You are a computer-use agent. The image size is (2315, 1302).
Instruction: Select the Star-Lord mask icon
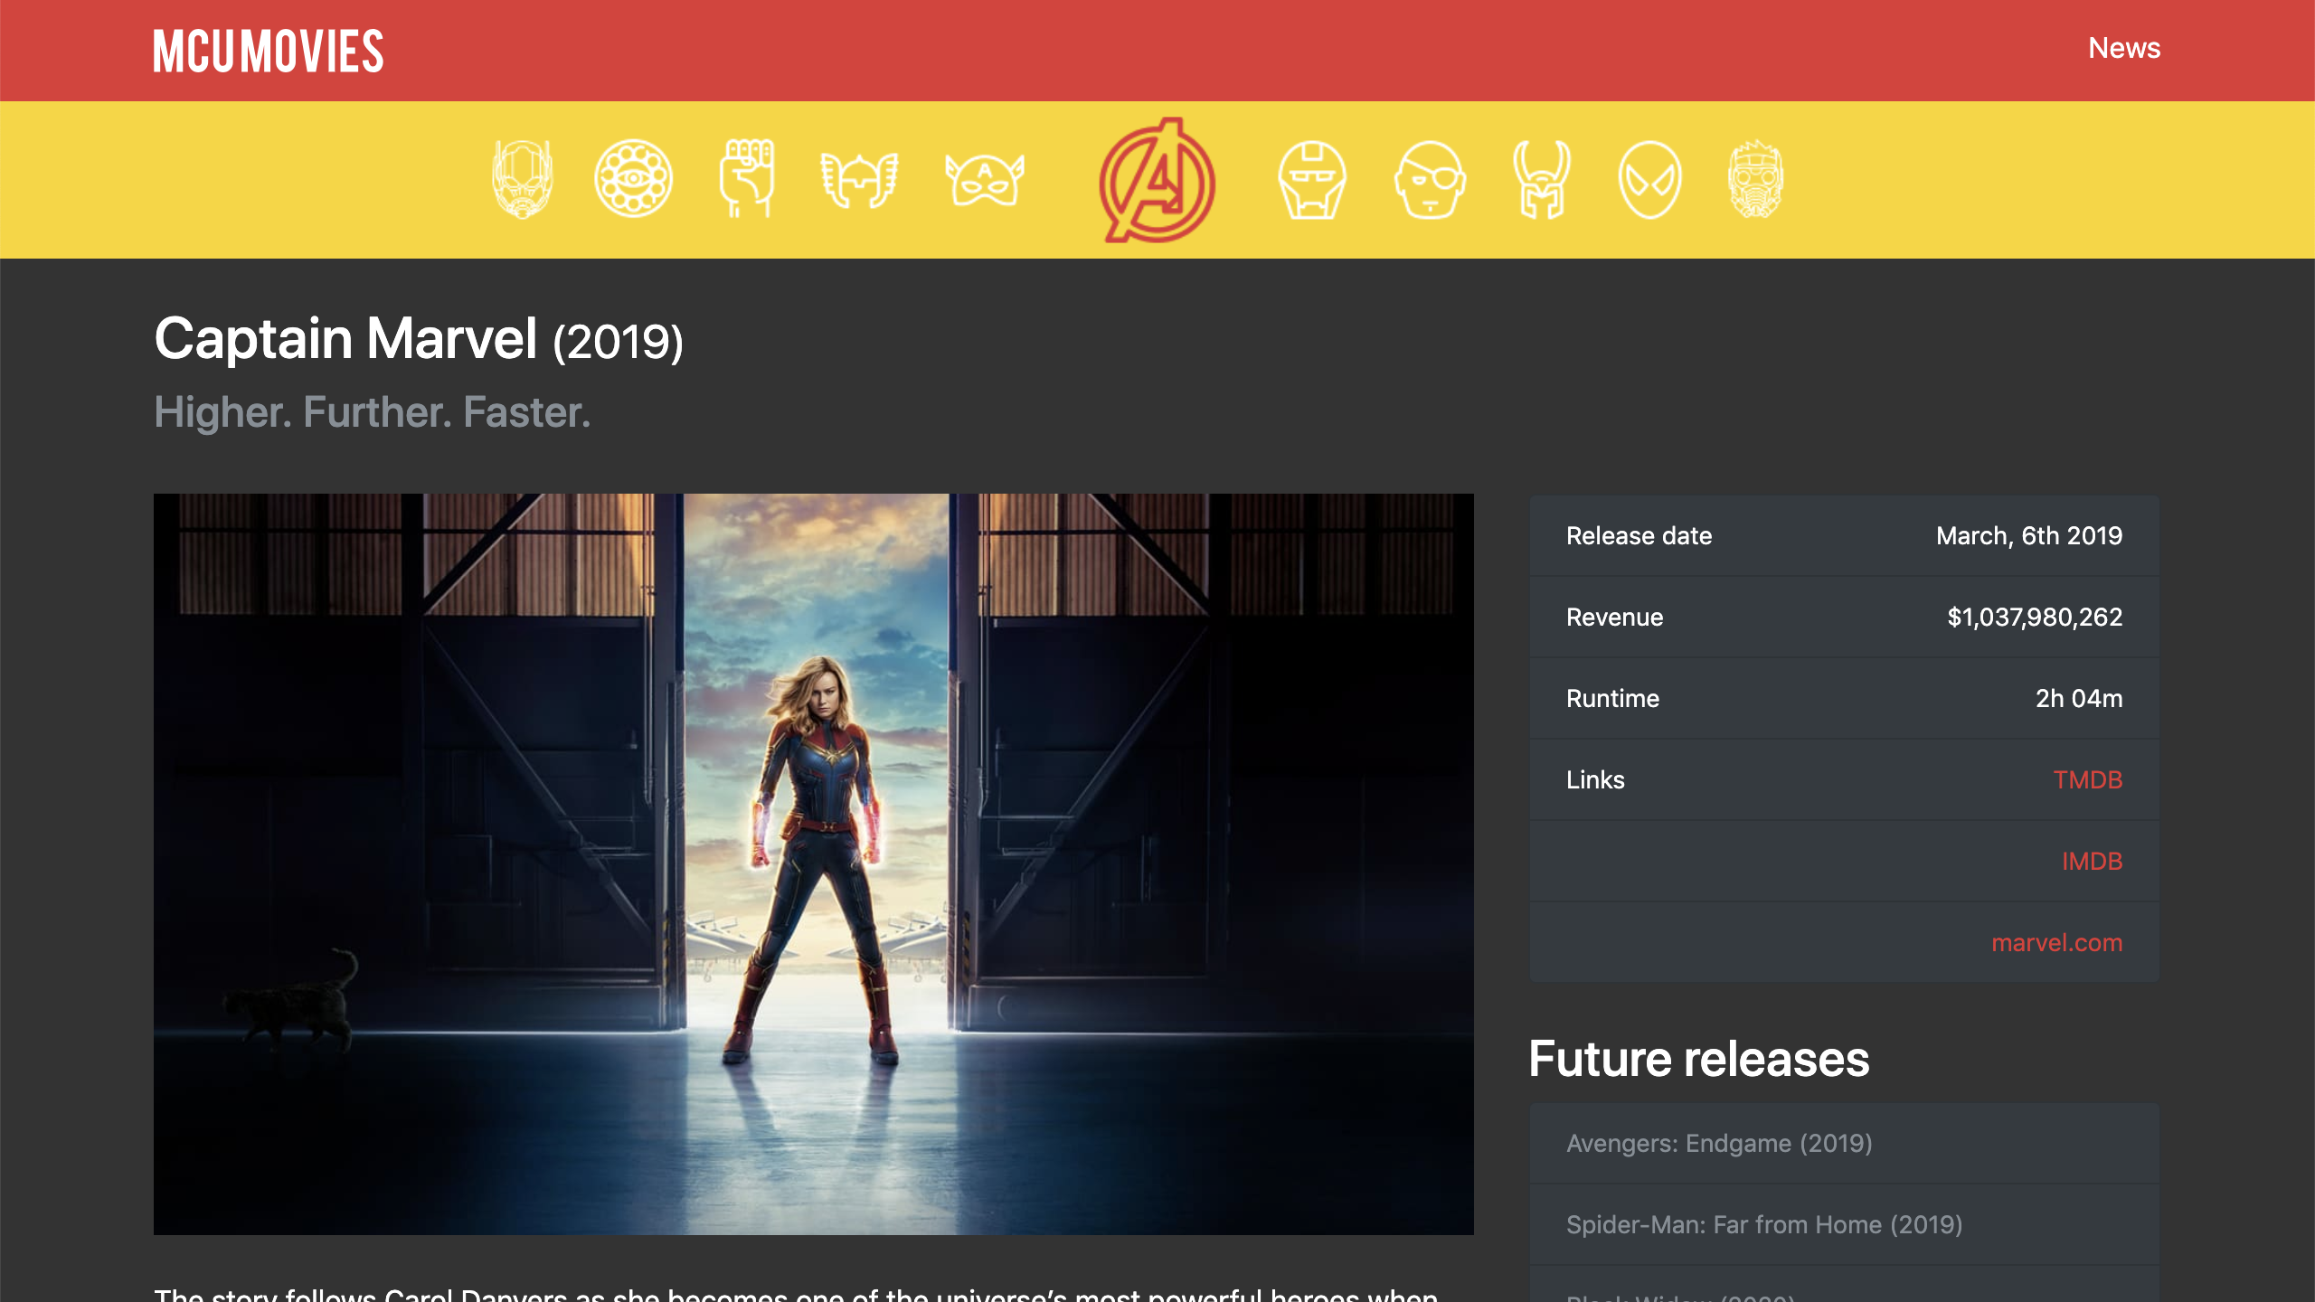click(x=1758, y=179)
